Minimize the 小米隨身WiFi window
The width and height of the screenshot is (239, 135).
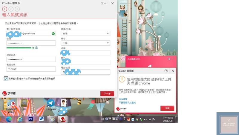[x=173, y=59]
